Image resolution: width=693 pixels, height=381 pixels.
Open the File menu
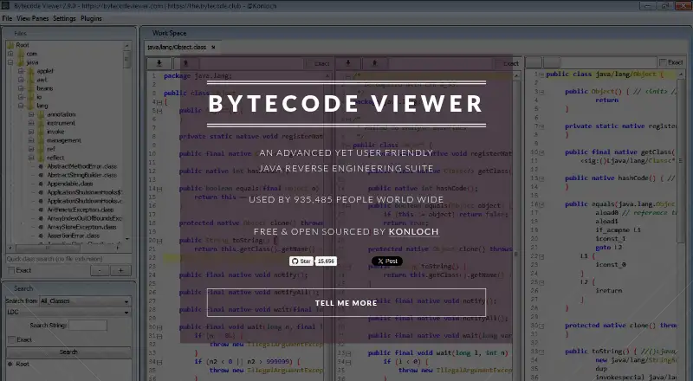click(7, 18)
